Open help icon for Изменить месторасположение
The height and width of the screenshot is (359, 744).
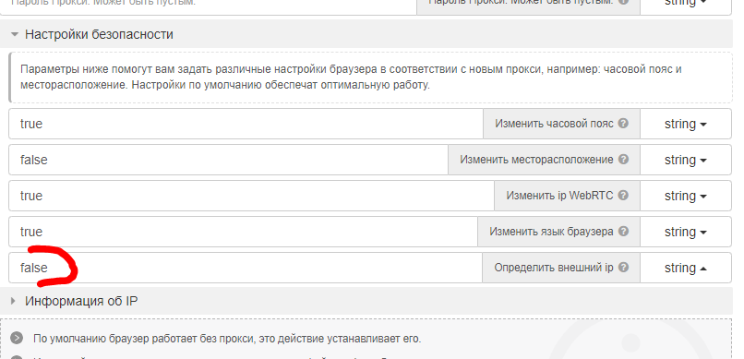623,160
